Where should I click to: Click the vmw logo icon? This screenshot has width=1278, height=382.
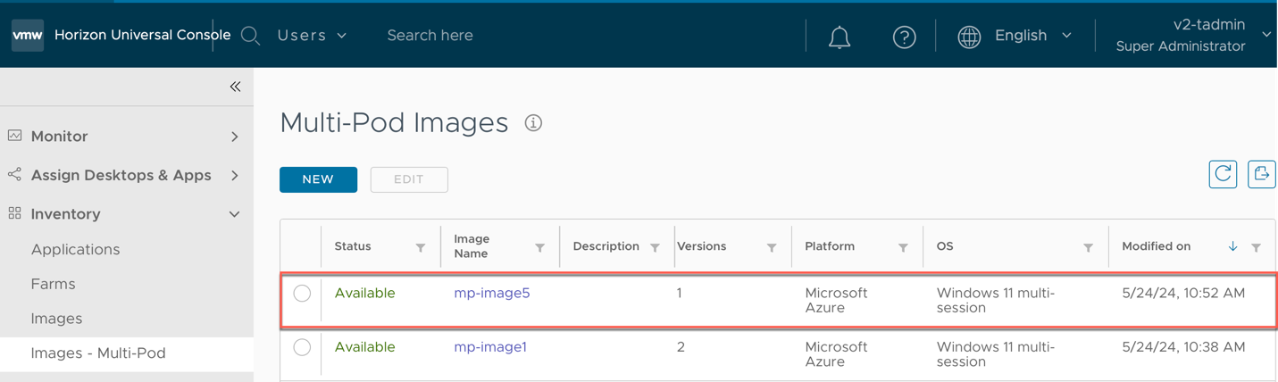28,36
